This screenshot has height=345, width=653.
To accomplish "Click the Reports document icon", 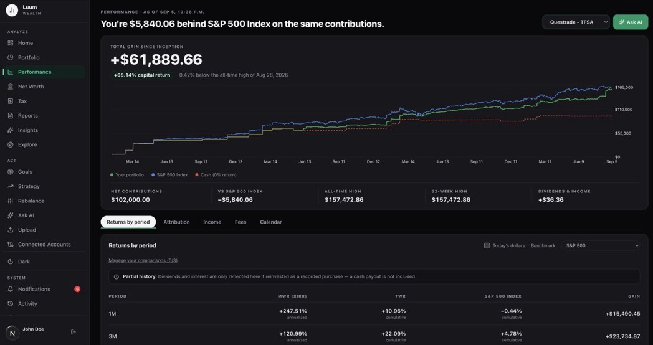I will [x=11, y=116].
